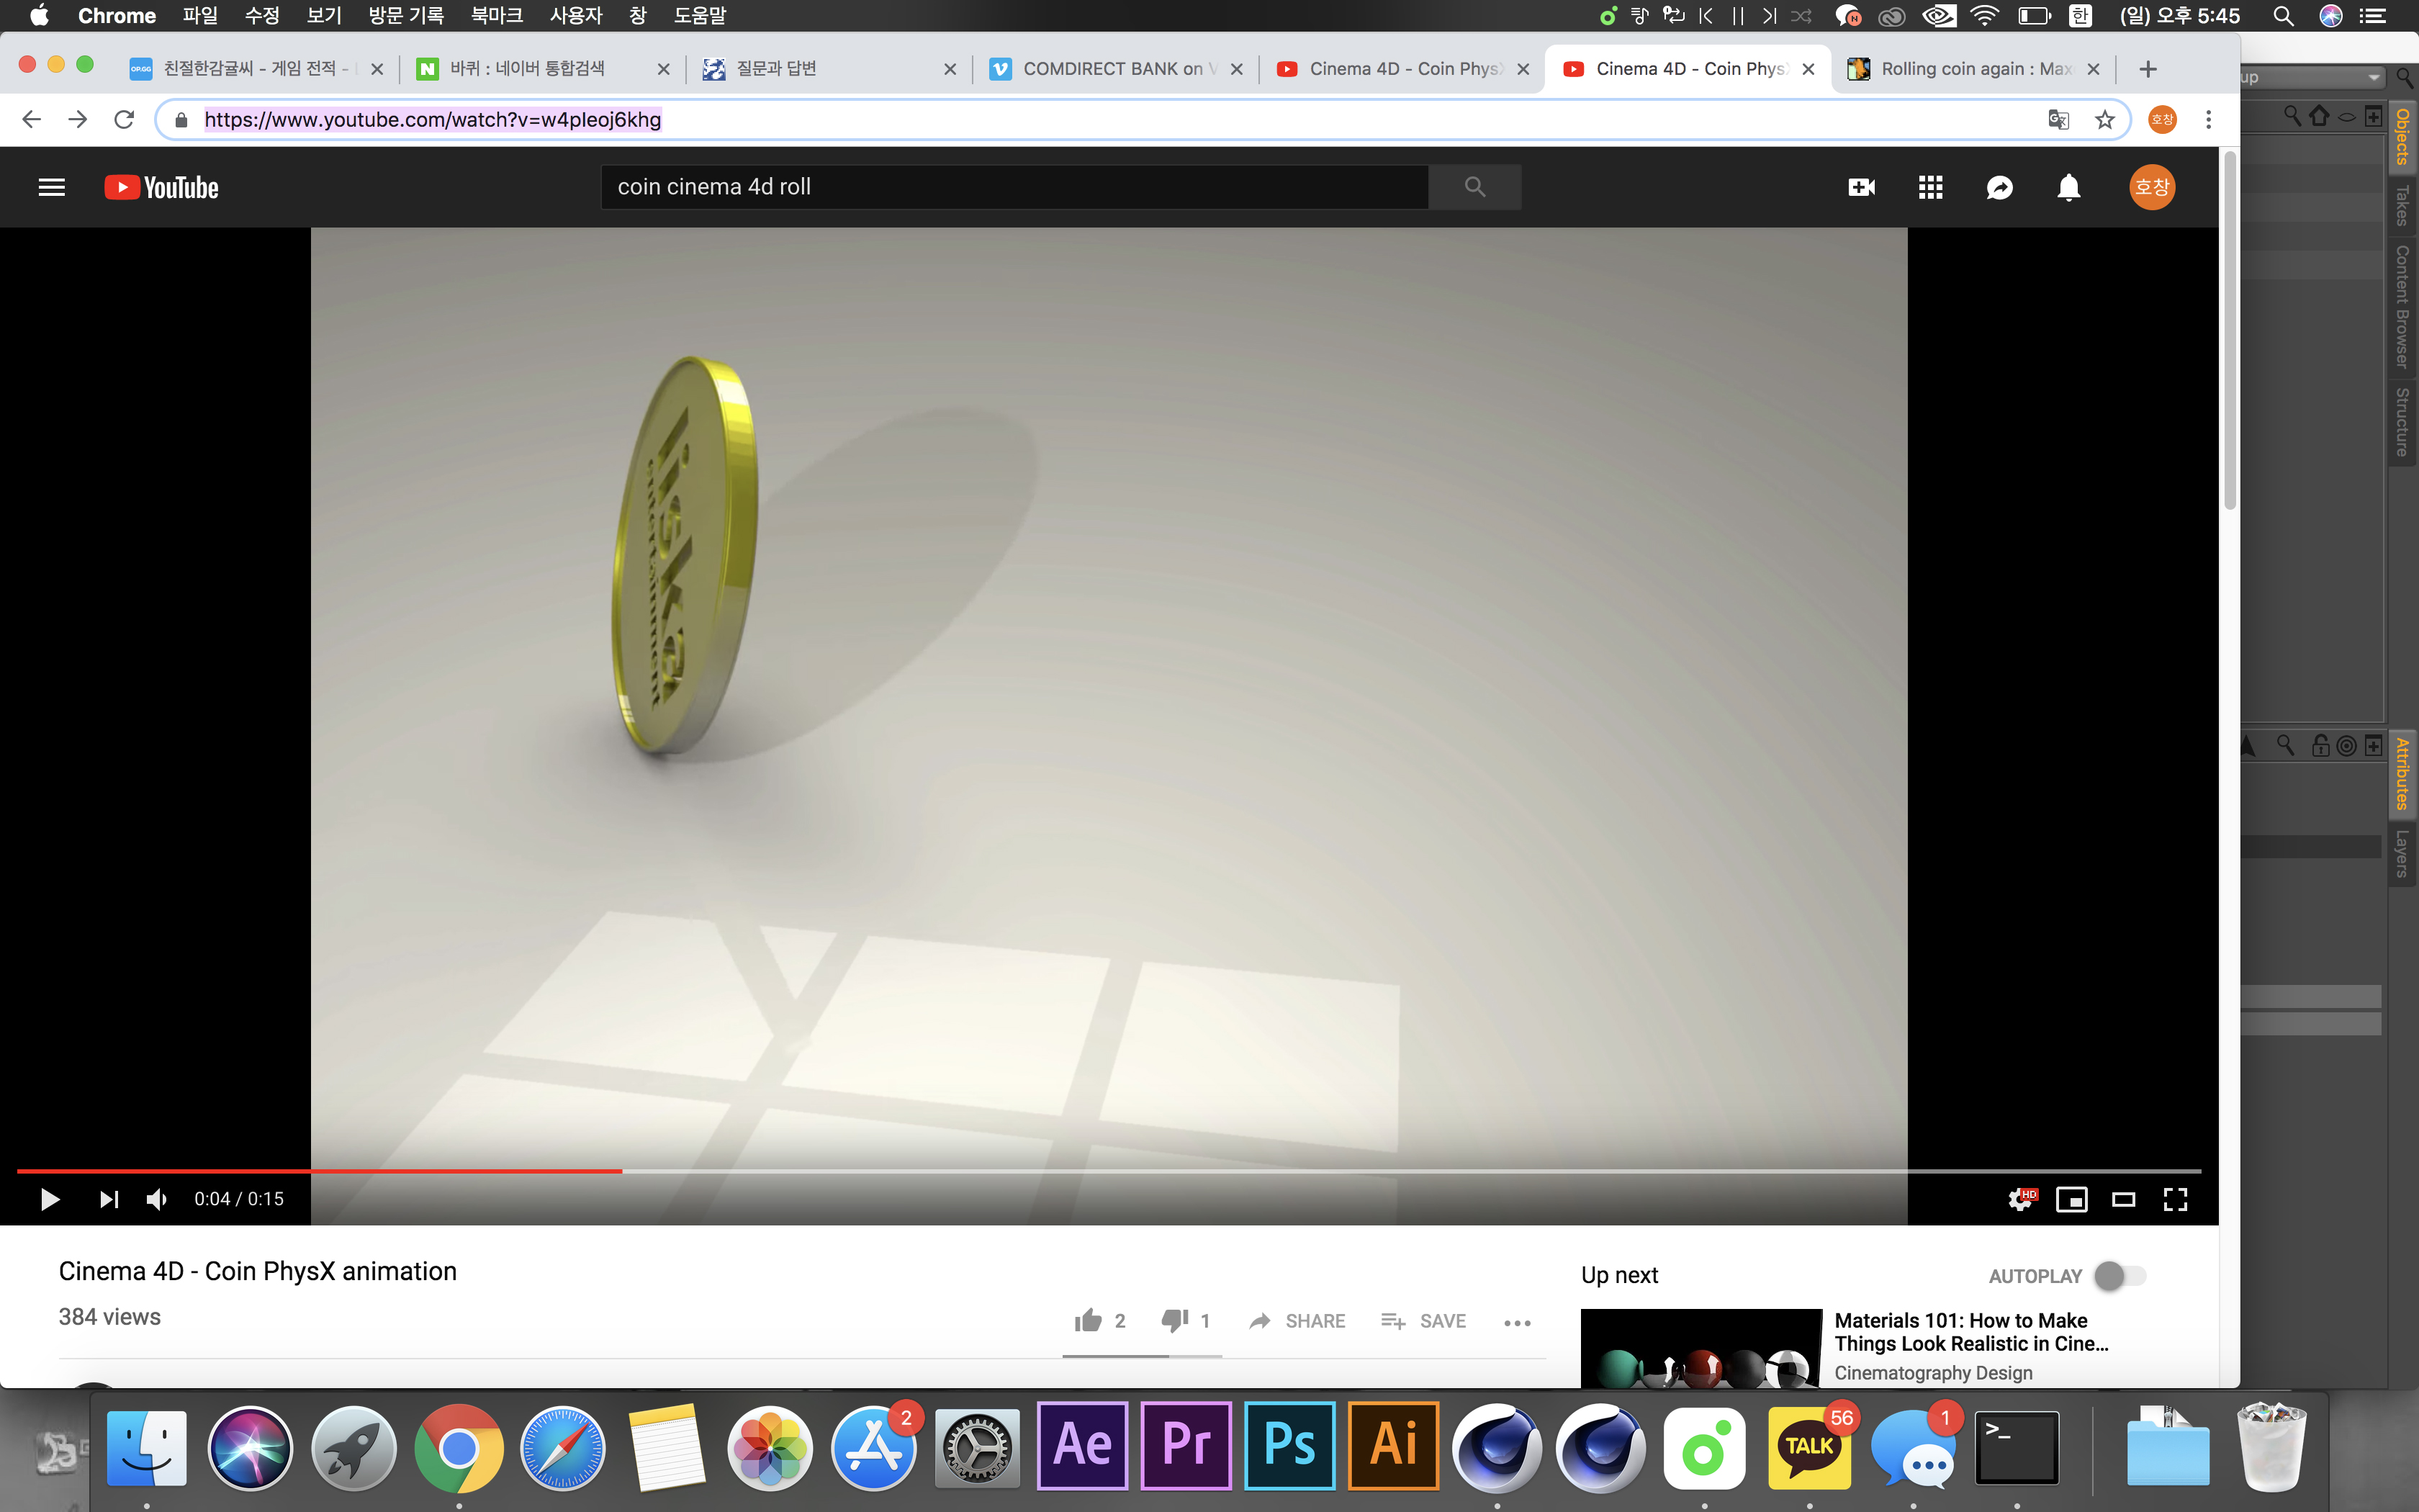Open YouTube messages share icon
The image size is (2419, 1512).
click(x=1999, y=187)
